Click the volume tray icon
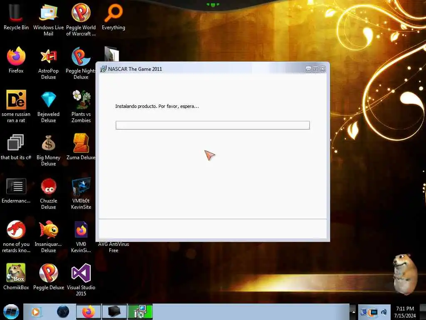Viewport: 426px width, 320px height. (x=384, y=312)
